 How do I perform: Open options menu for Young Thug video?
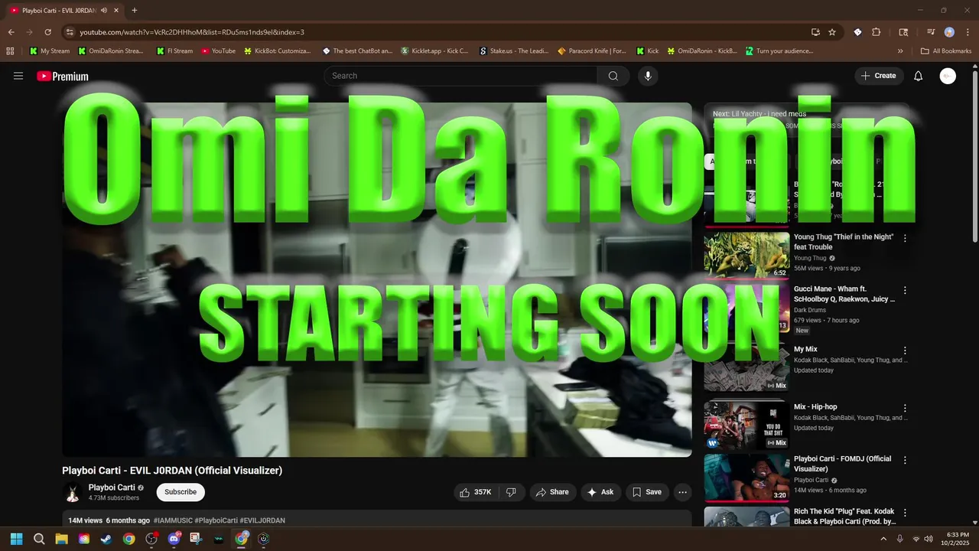(905, 238)
